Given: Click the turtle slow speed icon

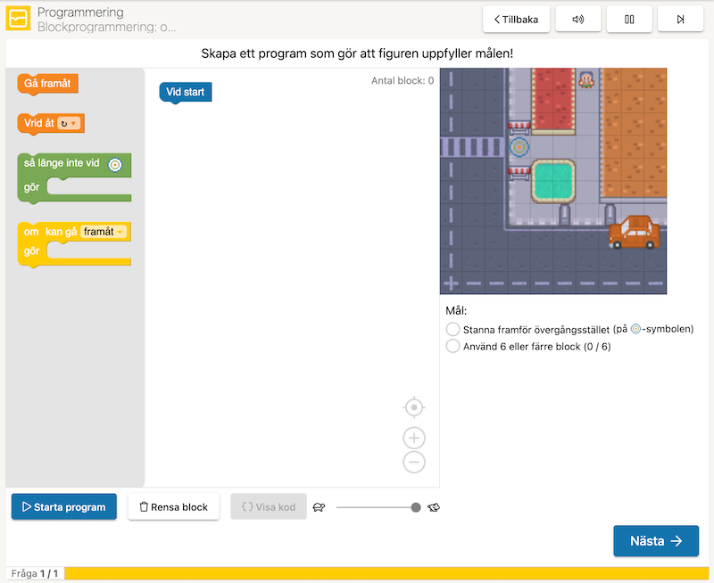Looking at the screenshot, I should [319, 507].
